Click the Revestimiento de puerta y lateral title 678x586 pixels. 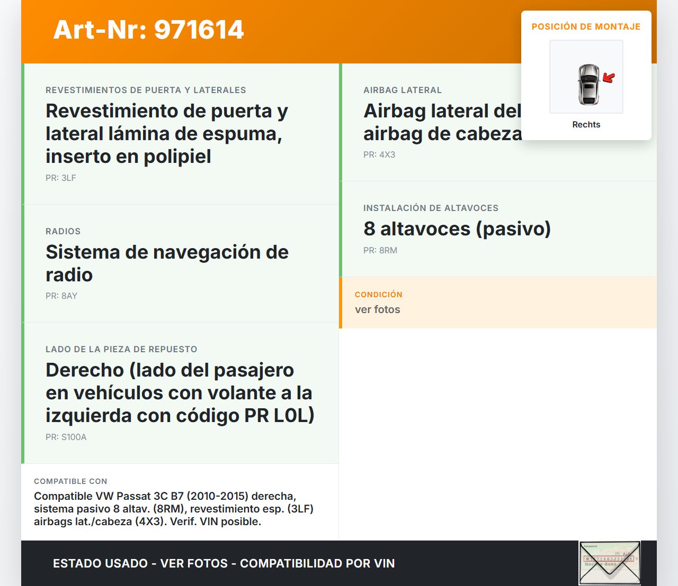(167, 133)
